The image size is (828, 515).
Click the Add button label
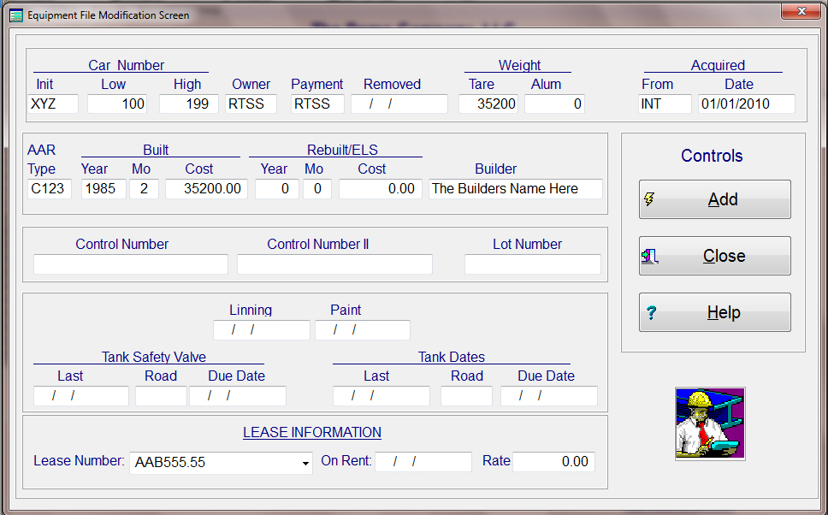click(x=723, y=199)
